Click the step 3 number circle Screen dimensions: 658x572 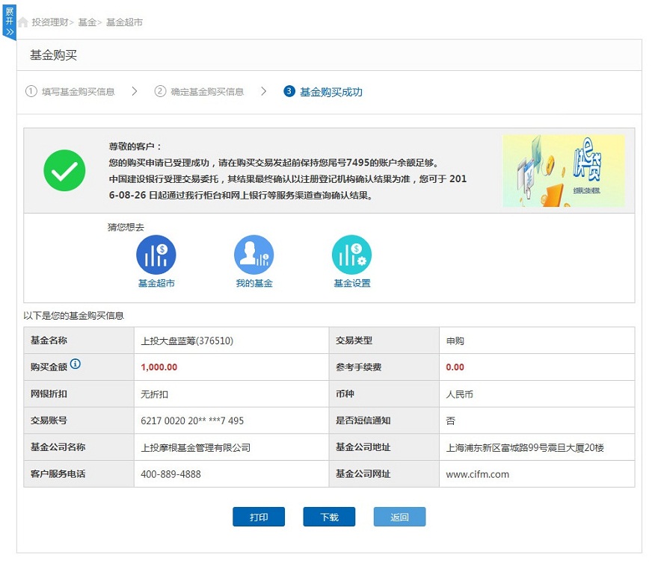pyautogui.click(x=289, y=92)
